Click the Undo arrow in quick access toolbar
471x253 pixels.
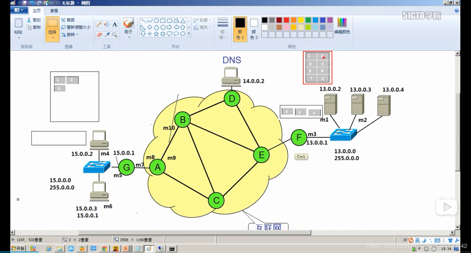point(32,3)
